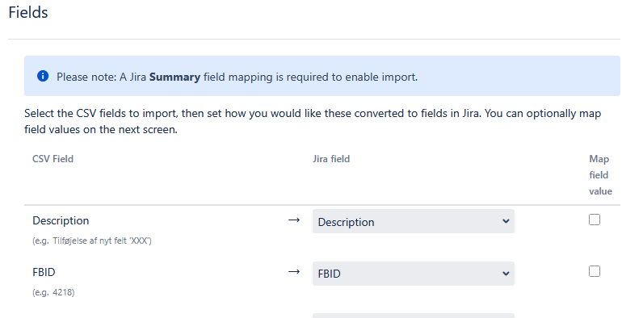Open the Description Jira field dropdown
Image resolution: width=622 pixels, height=318 pixels.
click(414, 221)
